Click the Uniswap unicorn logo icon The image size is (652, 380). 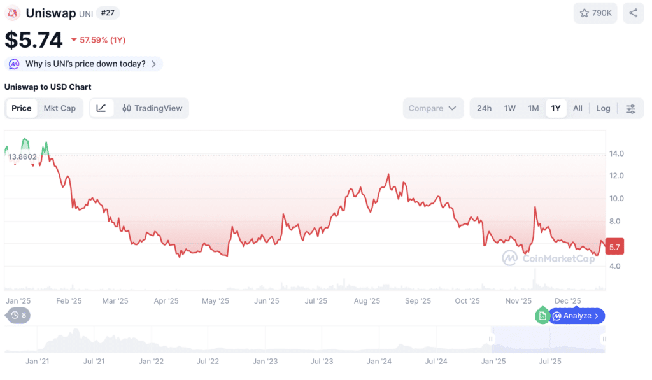pos(13,13)
